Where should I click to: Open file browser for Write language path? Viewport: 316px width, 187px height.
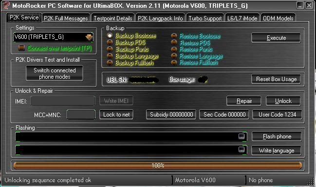(241, 150)
